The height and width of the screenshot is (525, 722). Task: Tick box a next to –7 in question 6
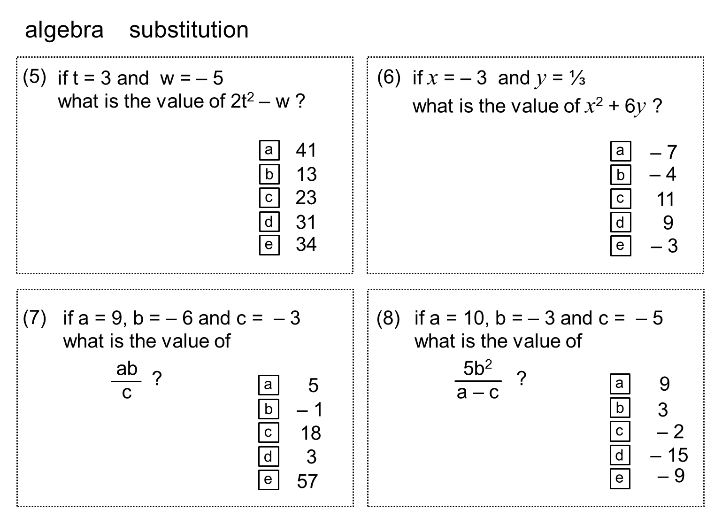(x=621, y=151)
